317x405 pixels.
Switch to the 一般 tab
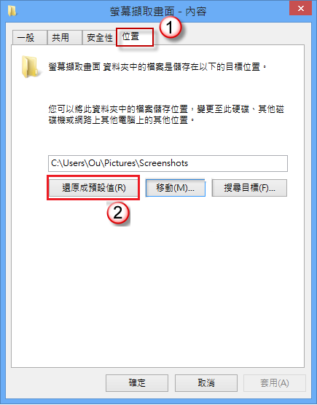(29, 38)
